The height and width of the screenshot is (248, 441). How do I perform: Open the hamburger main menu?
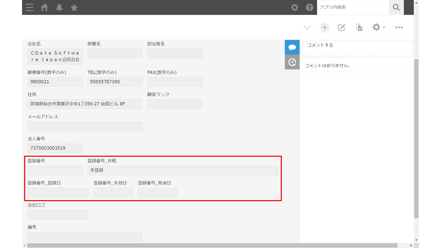pos(30,7)
